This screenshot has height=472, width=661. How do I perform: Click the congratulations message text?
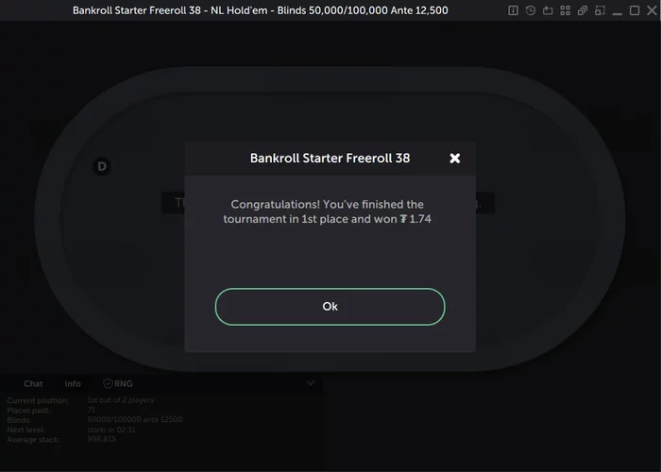coord(327,211)
